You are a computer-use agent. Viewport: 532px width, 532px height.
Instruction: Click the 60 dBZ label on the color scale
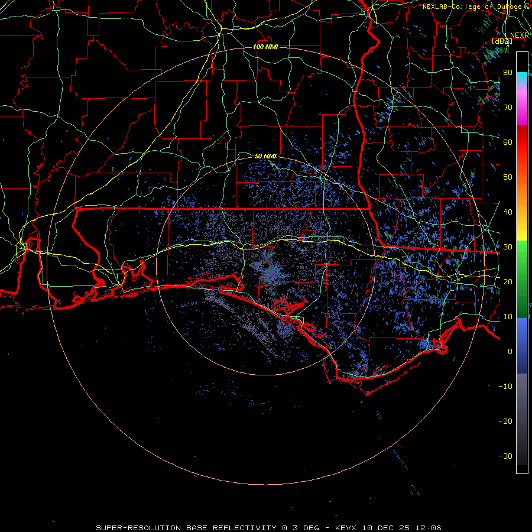[x=508, y=142]
